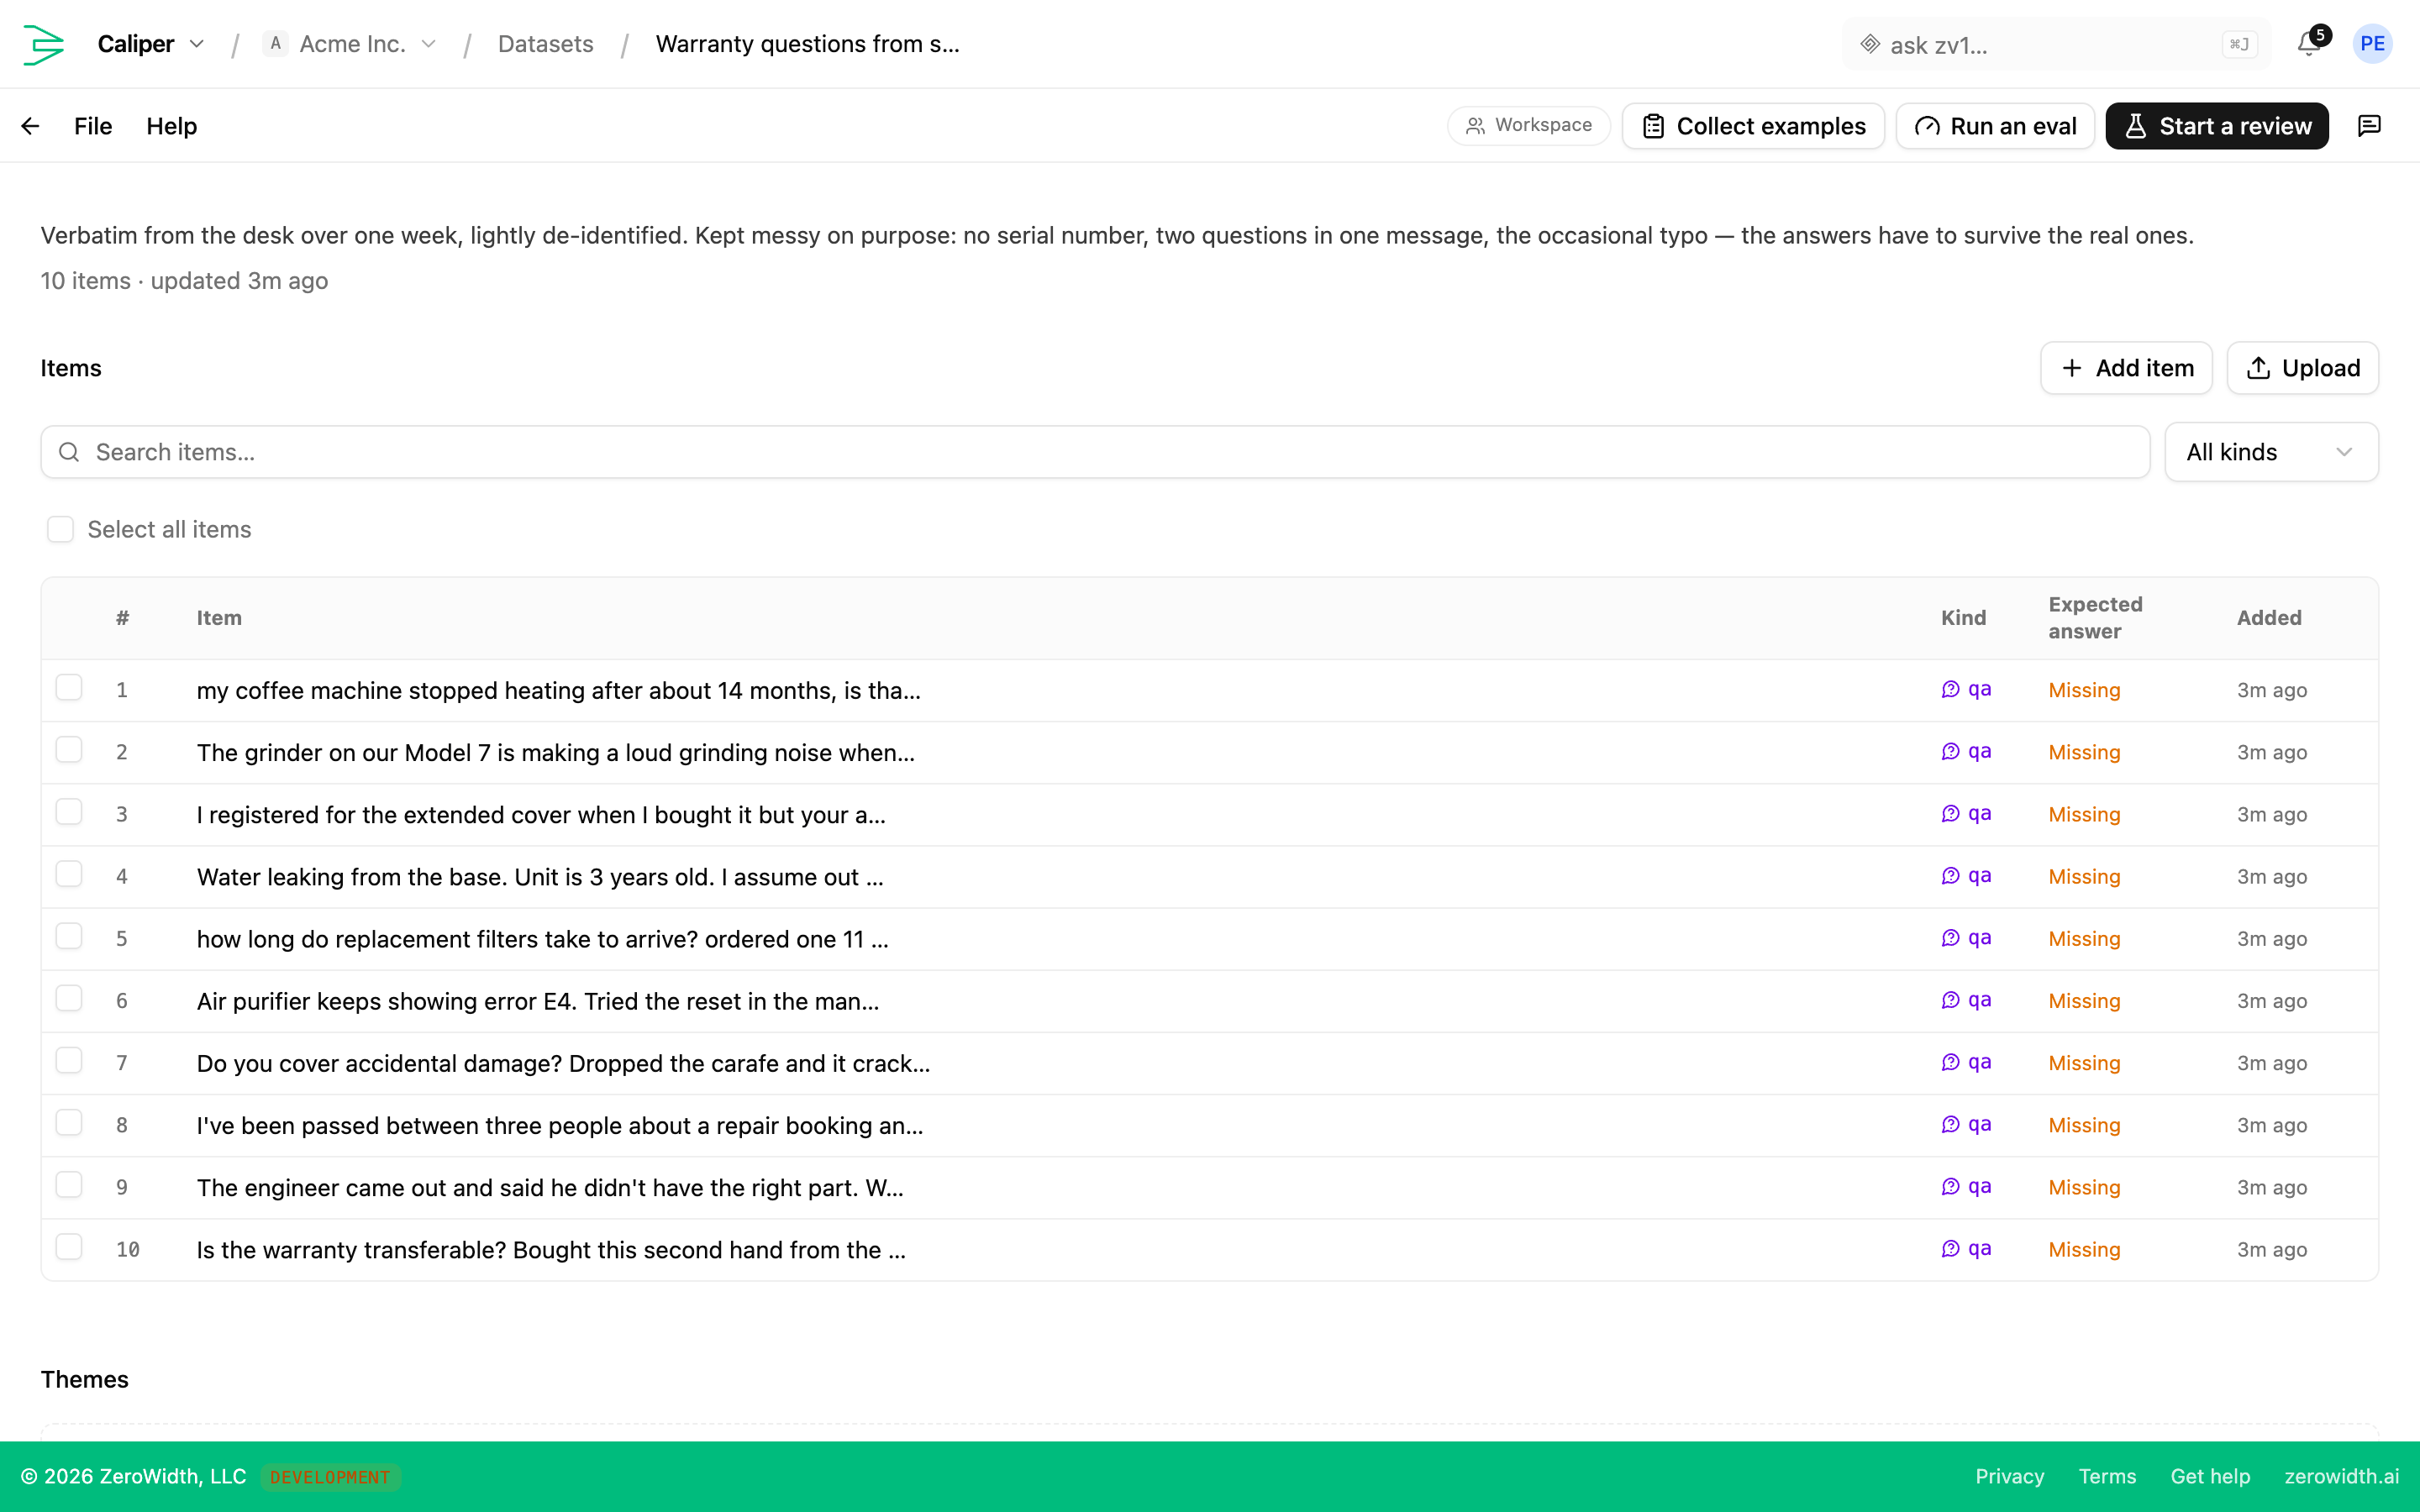
Task: Check the box for item 1
Action: click(69, 688)
